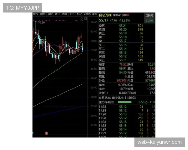Click the diamond icon above the chart

[x=82, y=18]
